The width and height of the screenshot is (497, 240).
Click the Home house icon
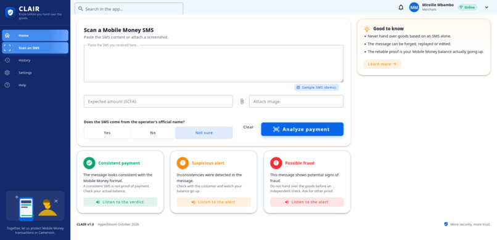pyautogui.click(x=7, y=36)
